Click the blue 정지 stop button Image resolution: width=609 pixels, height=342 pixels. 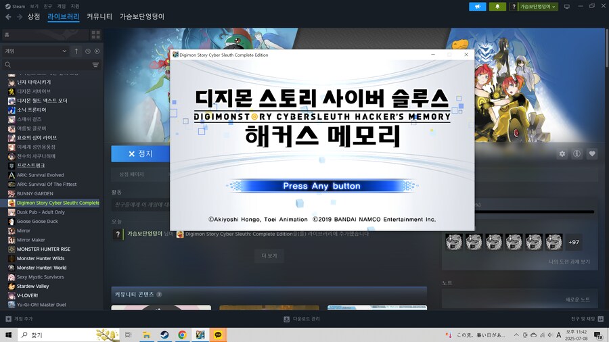click(x=141, y=154)
